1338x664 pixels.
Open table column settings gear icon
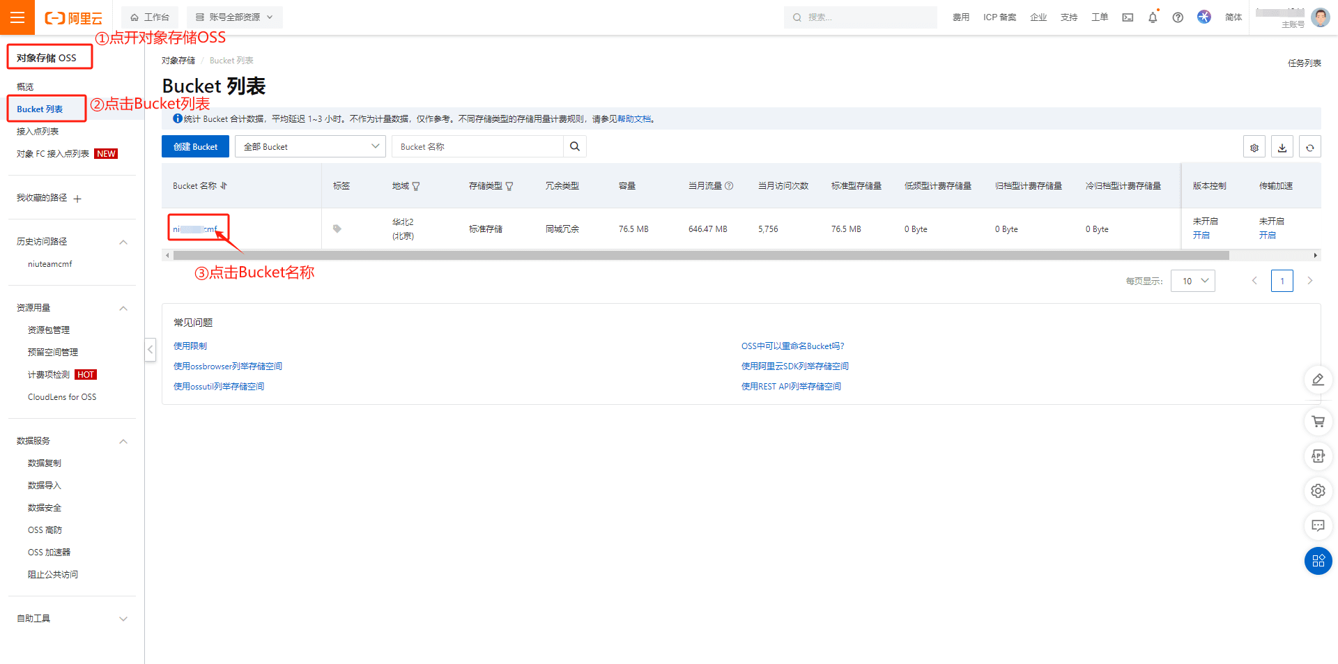[1254, 147]
